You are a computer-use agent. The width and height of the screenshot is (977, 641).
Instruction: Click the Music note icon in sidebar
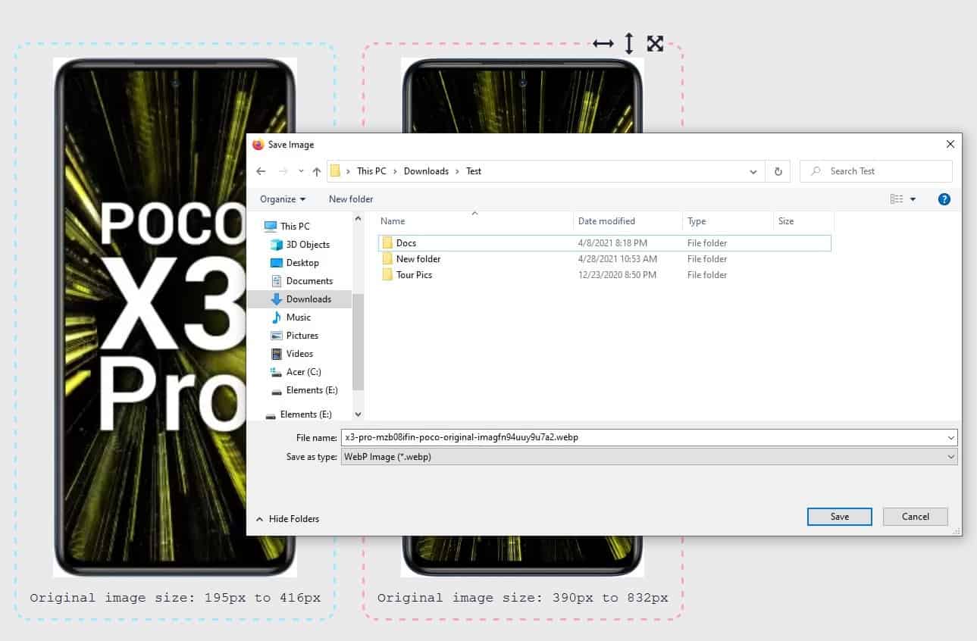(277, 317)
